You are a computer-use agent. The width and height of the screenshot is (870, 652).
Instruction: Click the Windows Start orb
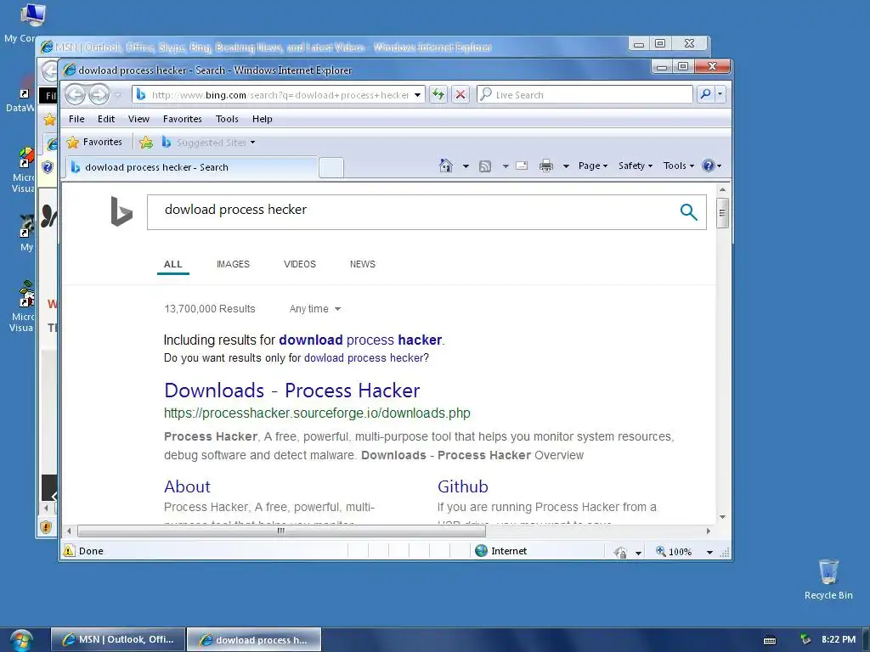[21, 640]
